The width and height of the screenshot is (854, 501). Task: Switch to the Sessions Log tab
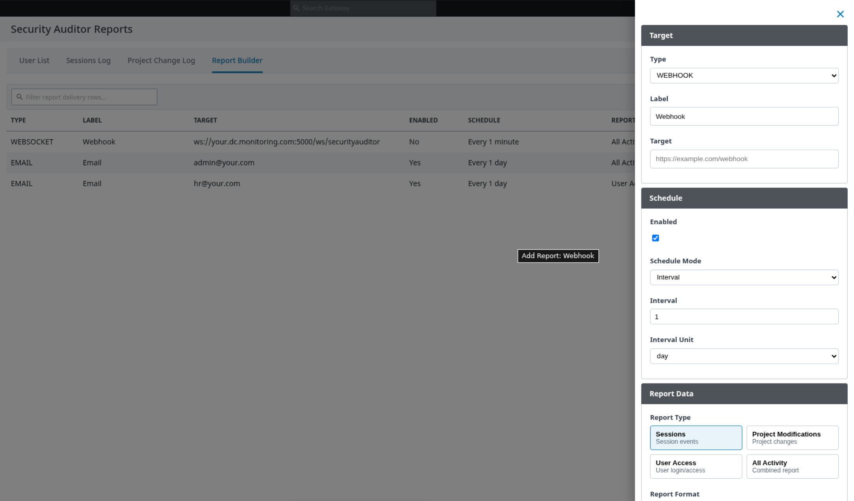pos(88,61)
